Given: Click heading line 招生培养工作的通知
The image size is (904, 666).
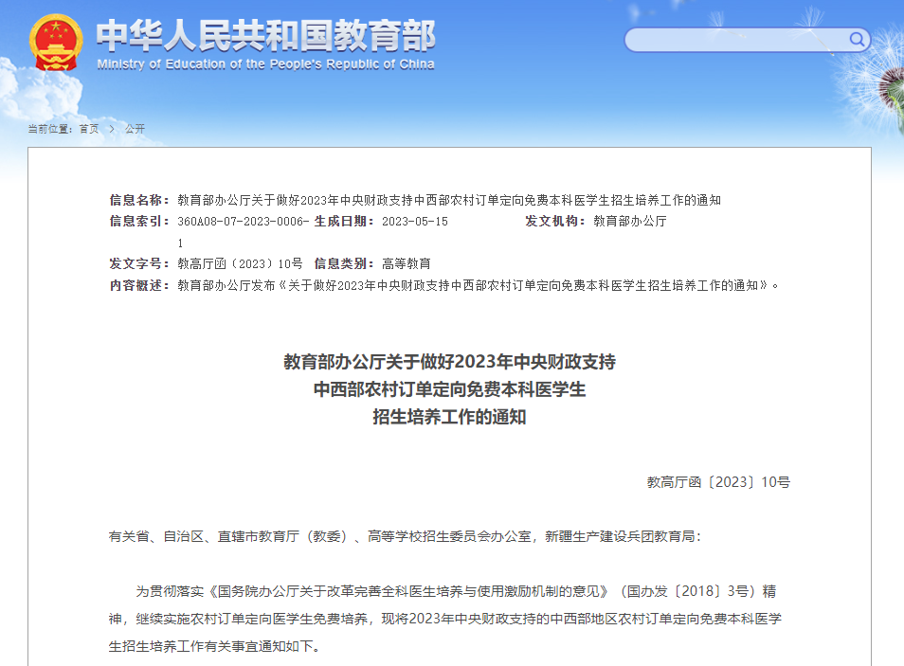Looking at the screenshot, I should pyautogui.click(x=450, y=417).
